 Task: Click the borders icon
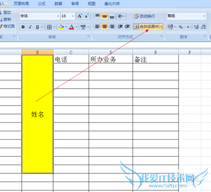point(49,27)
